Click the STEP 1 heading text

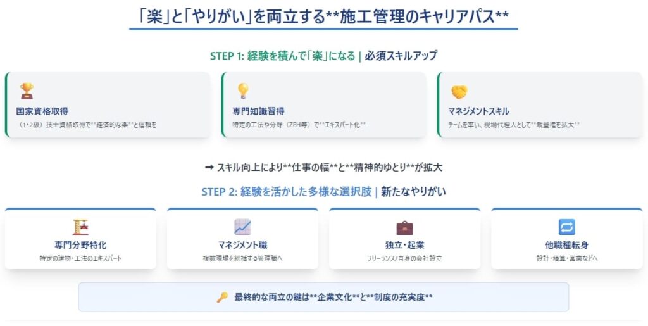pos(323,56)
